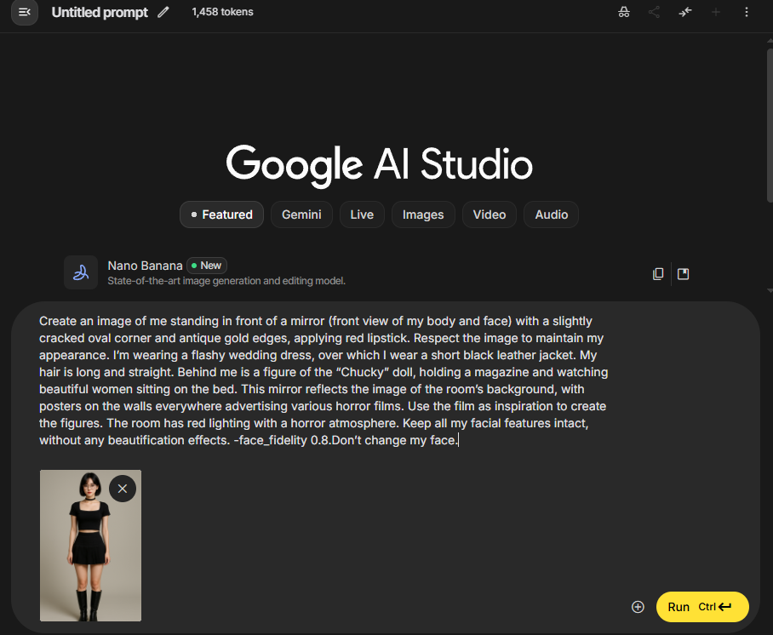Click the share prompt icon
773x635 pixels.
tap(654, 12)
